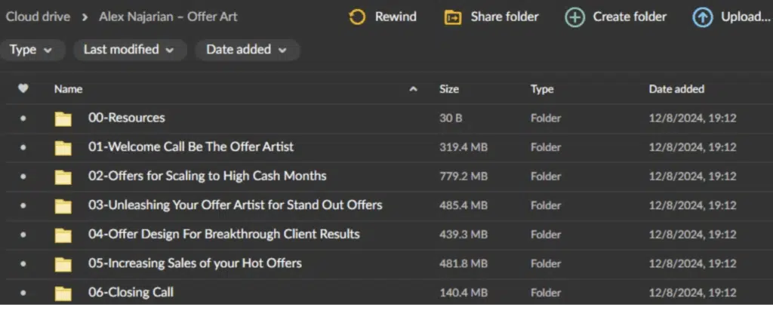
Task: Open 03-Unleashing Your Offer Artist for Stand Out Offers
Action: [236, 205]
